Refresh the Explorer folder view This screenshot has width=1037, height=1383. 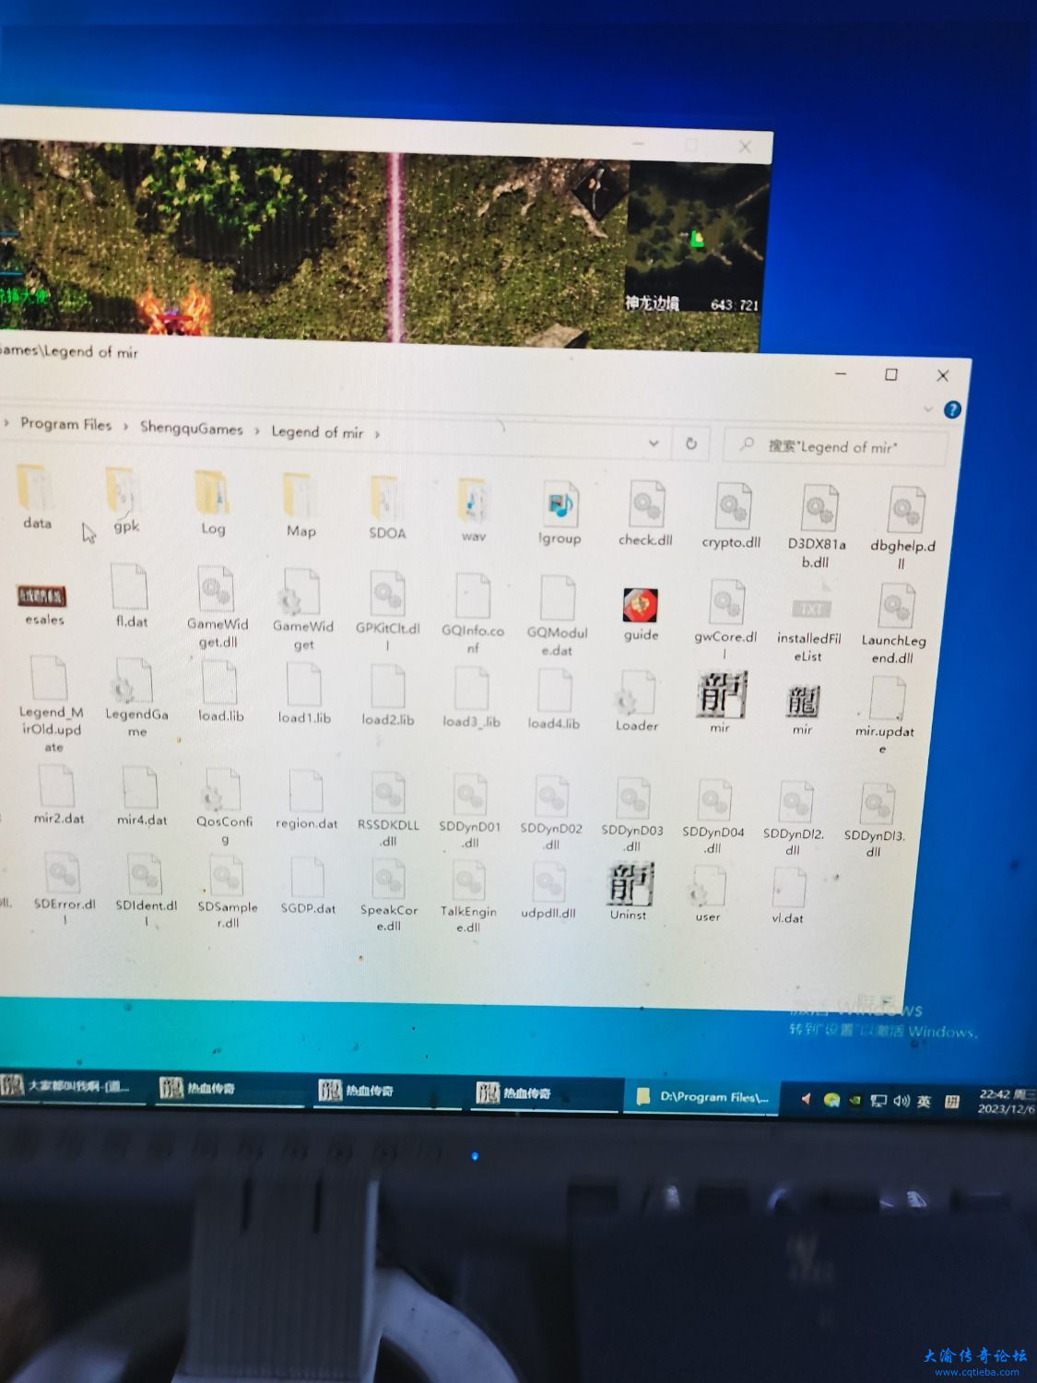(691, 444)
